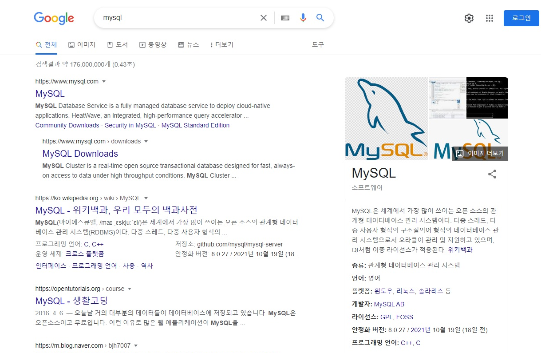Open MySQL 위키백과 result title
This screenshot has width=541, height=353.
coord(116,210)
